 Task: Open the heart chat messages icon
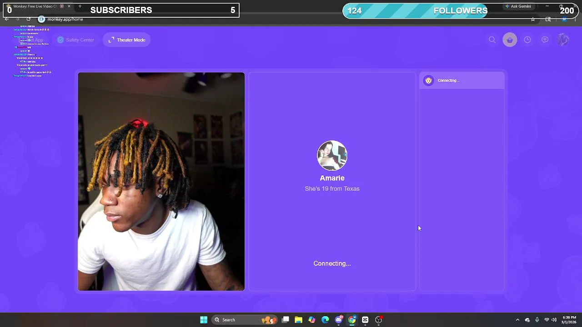click(545, 40)
